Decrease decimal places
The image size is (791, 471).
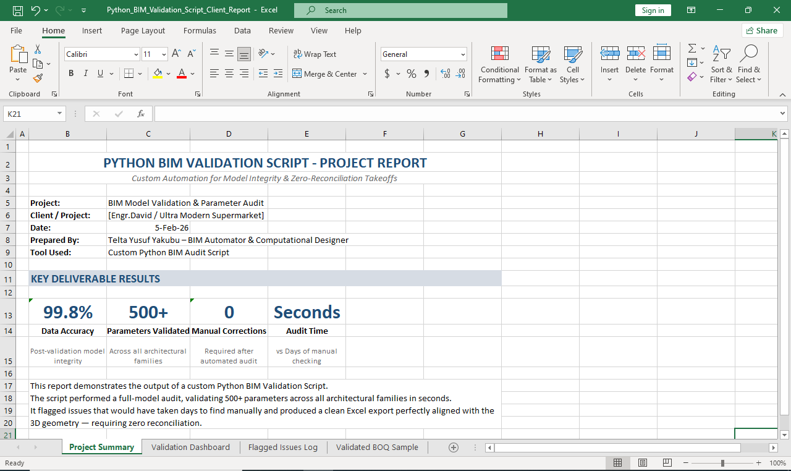[461, 74]
